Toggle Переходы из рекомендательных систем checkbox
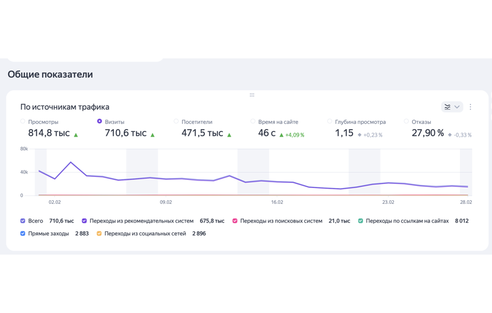This screenshot has height=313, width=492. (85, 221)
